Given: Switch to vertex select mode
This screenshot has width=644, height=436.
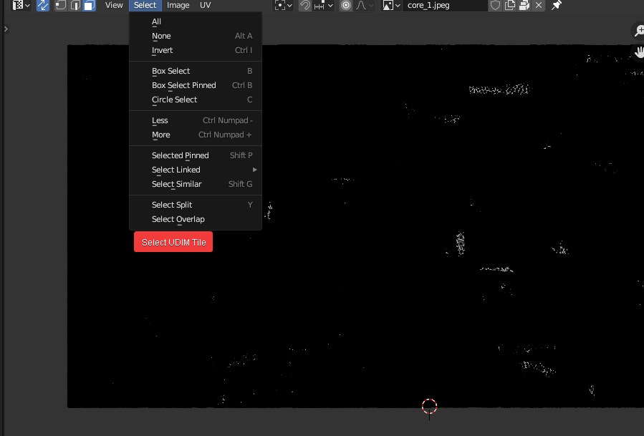Looking at the screenshot, I should (61, 5).
